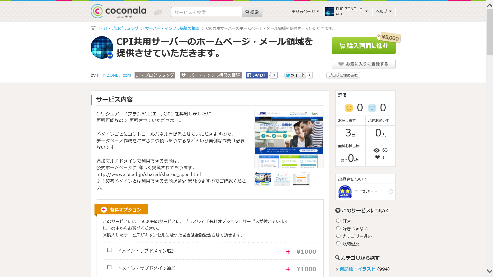Viewport: 493px width, 277px height.
Task: Select the star icon beside このサービスについて
Action: pyautogui.click(x=338, y=210)
